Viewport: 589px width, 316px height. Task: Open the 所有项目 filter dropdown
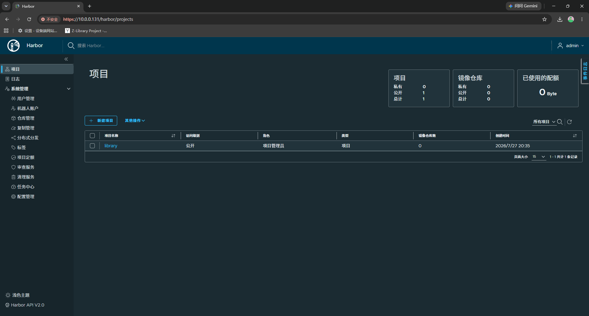click(x=544, y=122)
